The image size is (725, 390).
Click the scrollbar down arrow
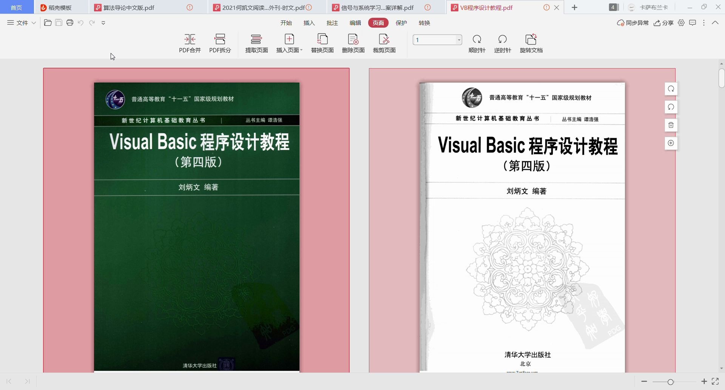tap(722, 368)
